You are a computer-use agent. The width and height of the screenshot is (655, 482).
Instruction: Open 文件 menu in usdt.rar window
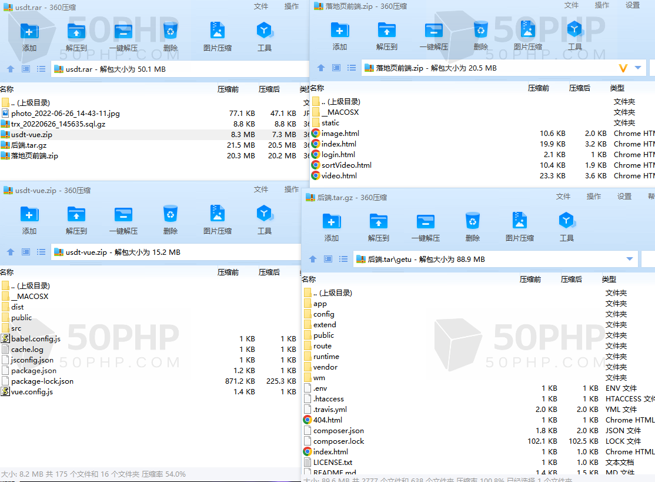pos(261,6)
